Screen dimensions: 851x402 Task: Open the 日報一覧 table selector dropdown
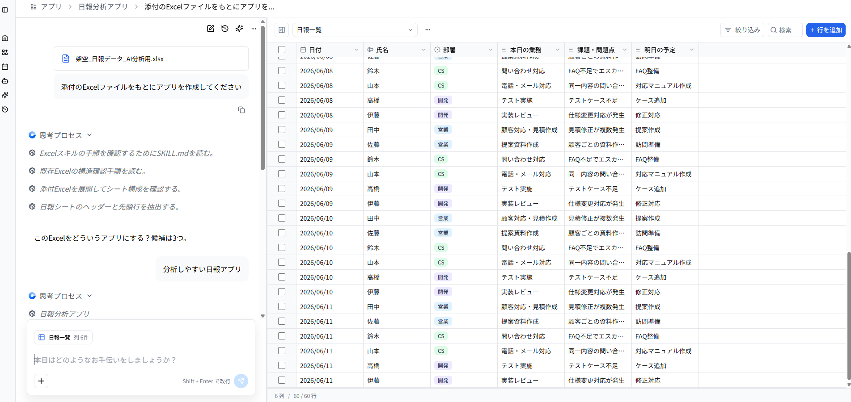click(355, 30)
